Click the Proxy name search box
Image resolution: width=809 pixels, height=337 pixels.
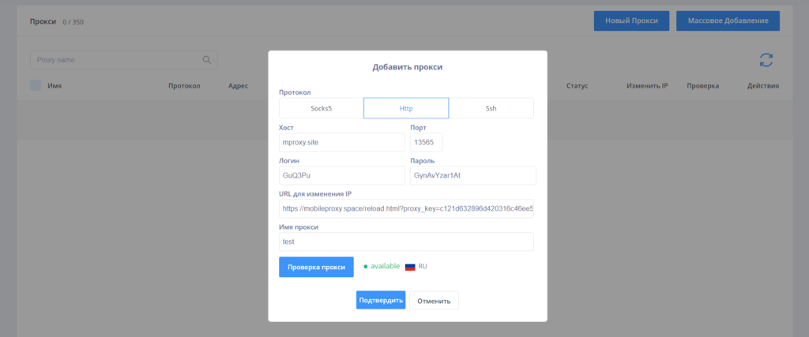click(x=115, y=60)
